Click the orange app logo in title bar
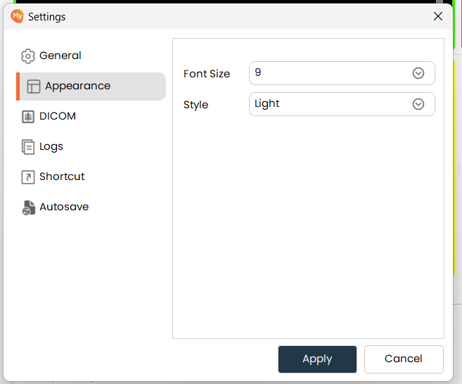462x384 pixels. point(18,16)
